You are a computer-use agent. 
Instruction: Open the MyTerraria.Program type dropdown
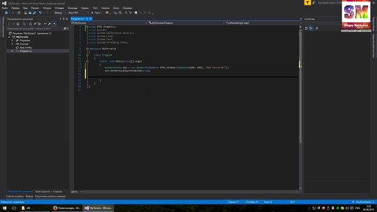186,23
